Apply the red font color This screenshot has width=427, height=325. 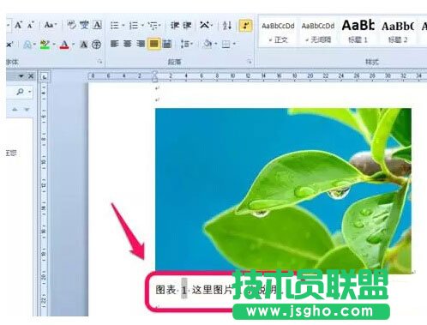pyautogui.click(x=64, y=45)
